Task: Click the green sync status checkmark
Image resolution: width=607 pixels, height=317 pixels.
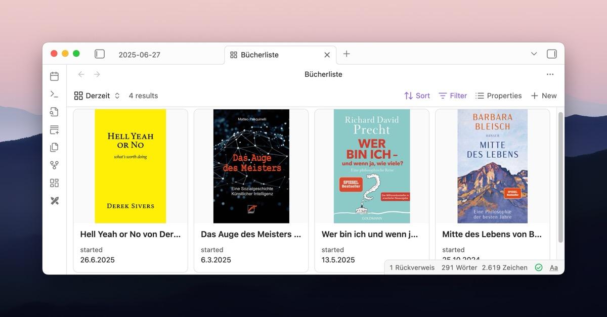Action: (x=539, y=267)
